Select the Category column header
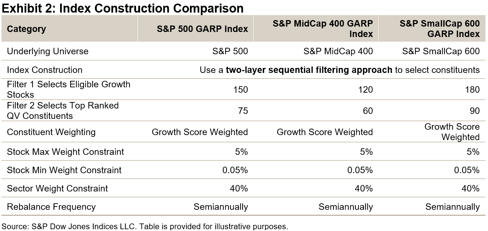 coord(26,29)
